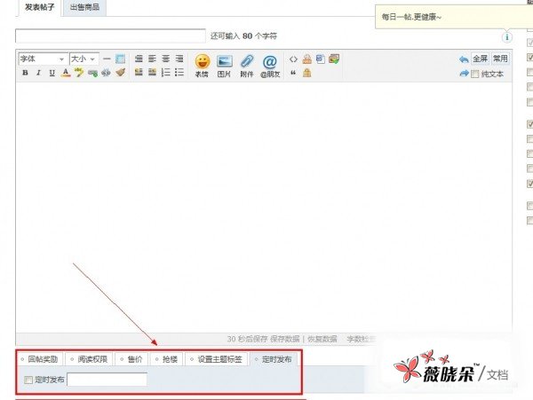Image resolution: width=533 pixels, height=400 pixels.
Task: Open the 回帖奖励 tab
Action: point(39,359)
